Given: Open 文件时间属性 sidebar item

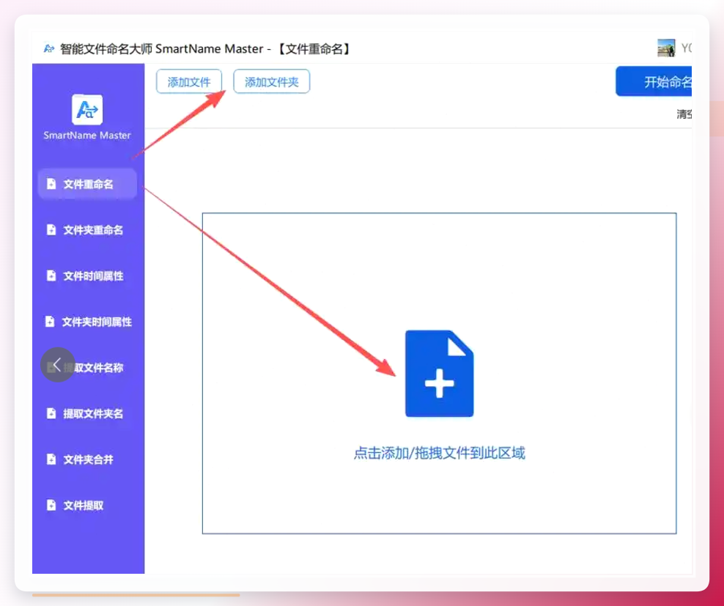Looking at the screenshot, I should 87,276.
